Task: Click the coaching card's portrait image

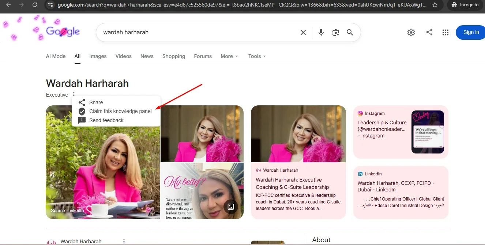Action: 298,134
